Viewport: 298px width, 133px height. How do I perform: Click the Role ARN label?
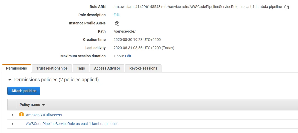(x=98, y=7)
